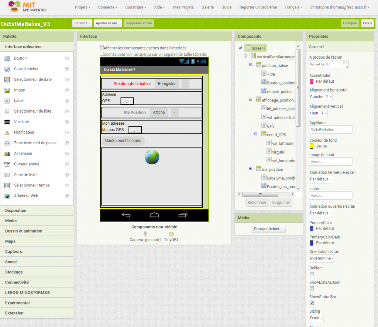Open help for the Notificateur component
378x327 pixels.
[67, 132]
